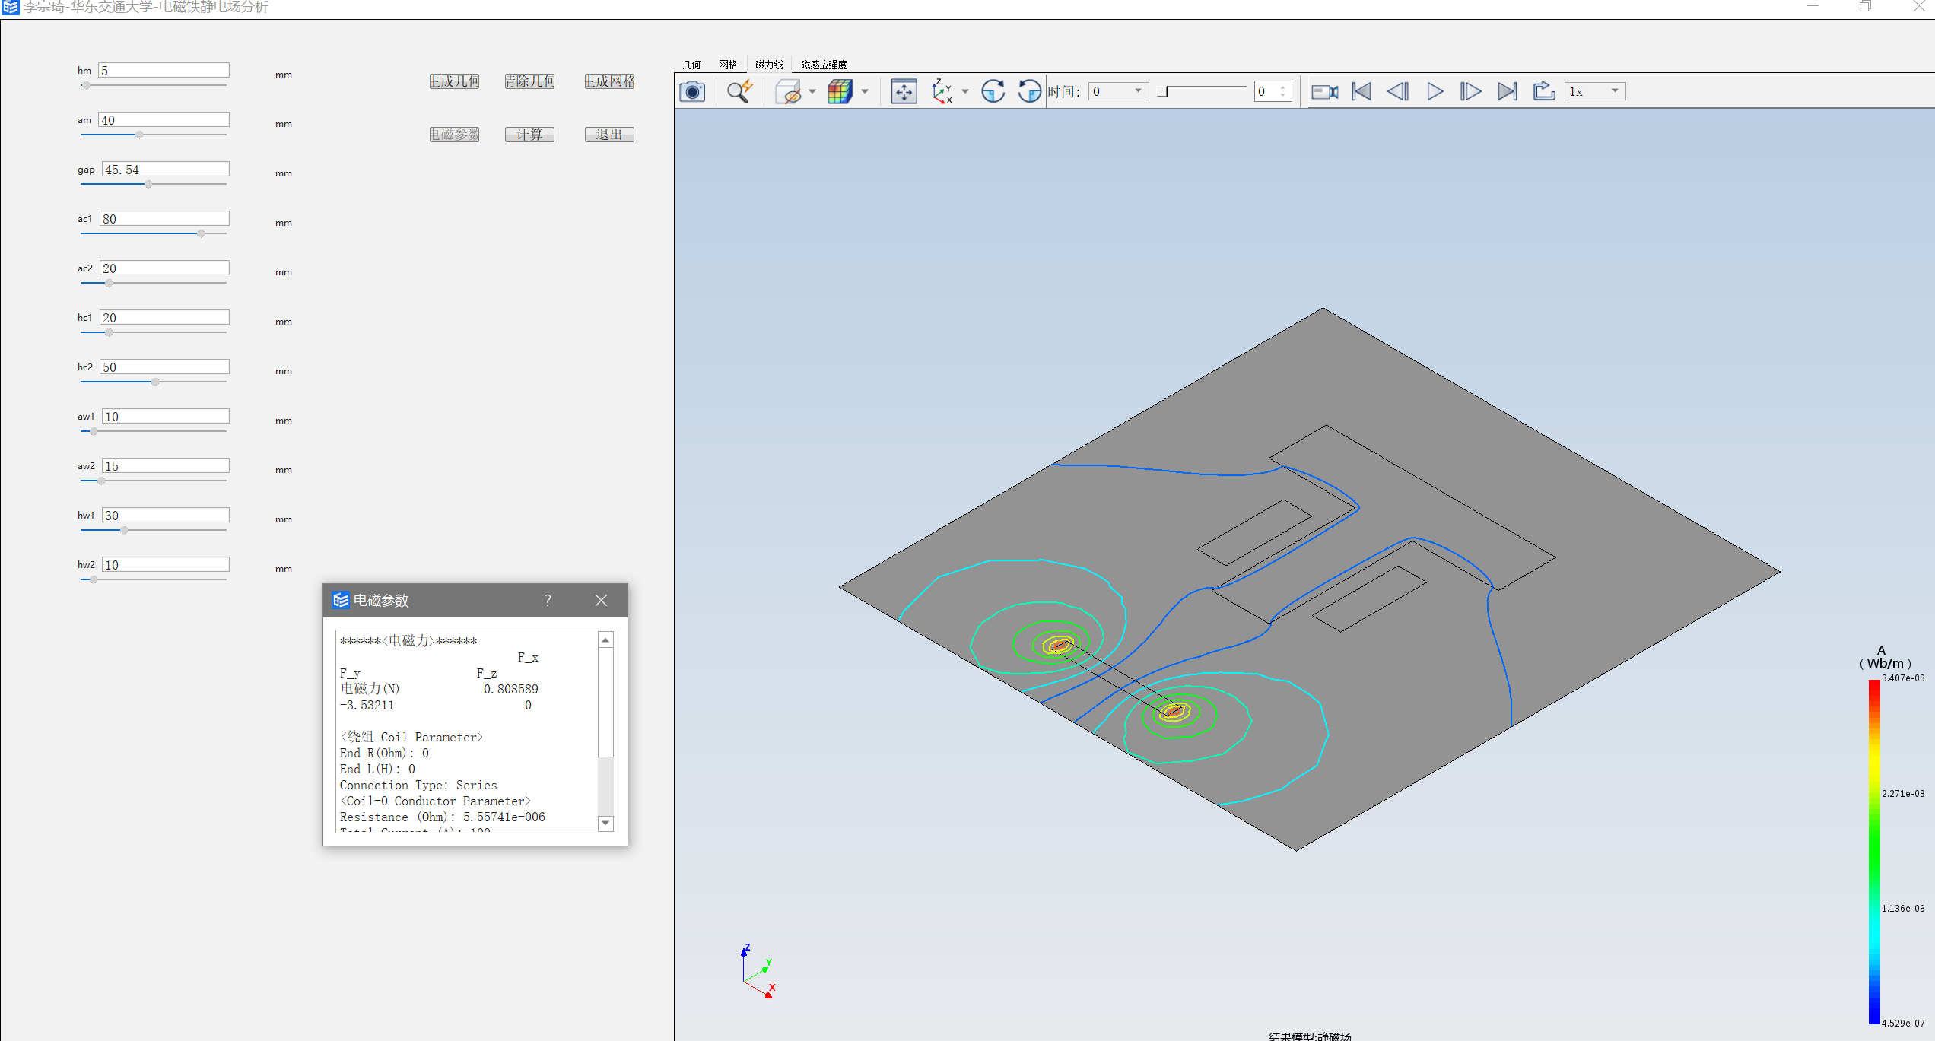Start animation recording with camcorder icon

(1325, 92)
